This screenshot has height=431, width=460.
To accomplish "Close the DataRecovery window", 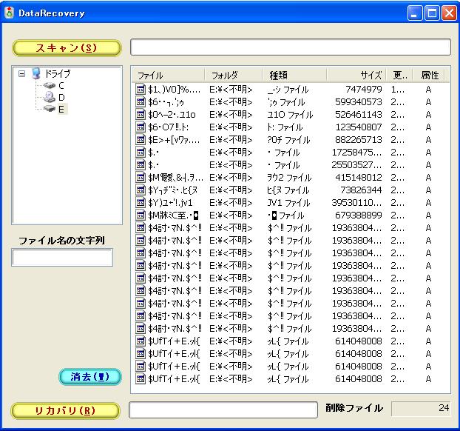I will pos(450,13).
